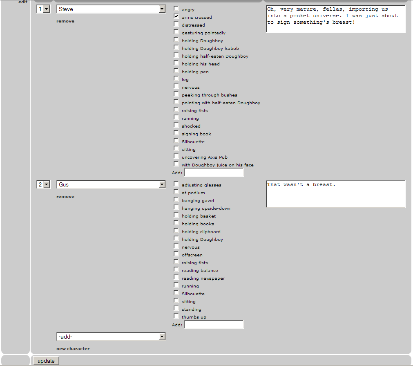Expand the '-add-' new character dropdown

click(111, 337)
